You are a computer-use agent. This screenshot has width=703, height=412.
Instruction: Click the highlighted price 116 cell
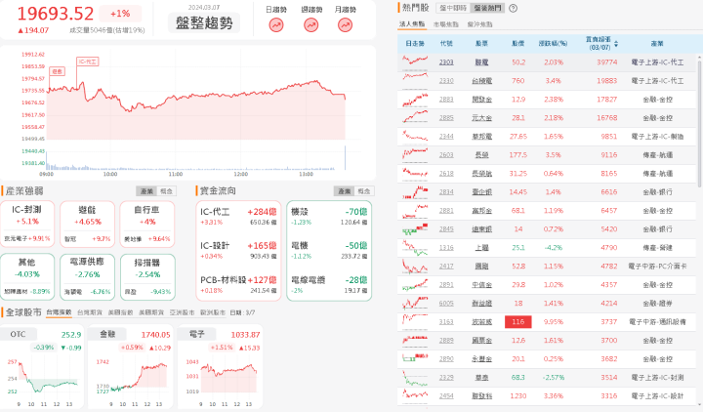point(518,321)
